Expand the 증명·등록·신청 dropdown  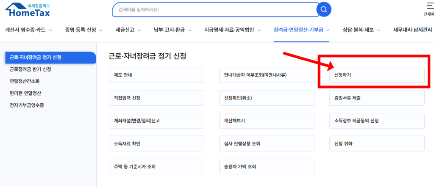pyautogui.click(x=84, y=30)
